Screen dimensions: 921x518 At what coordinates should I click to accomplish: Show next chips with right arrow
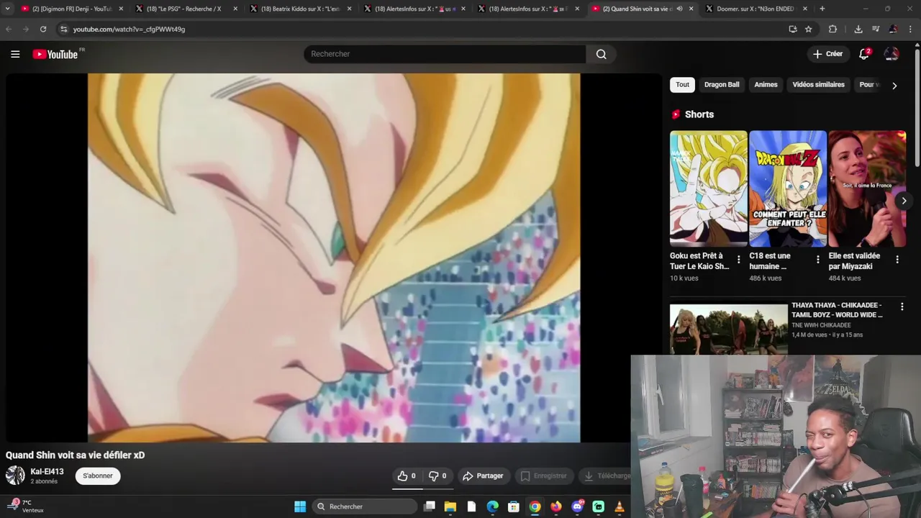click(x=894, y=86)
